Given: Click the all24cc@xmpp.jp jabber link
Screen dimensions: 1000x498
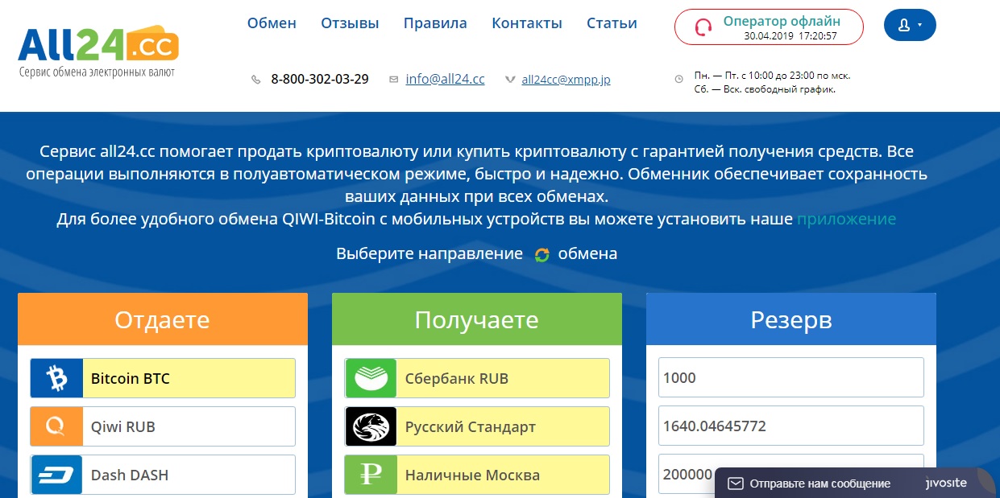Looking at the screenshot, I should pyautogui.click(x=566, y=80).
